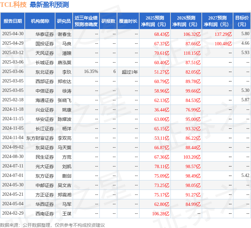251x228 pixels.
Task: Click the 16.35% accuracy value
Action: [x=91, y=72]
